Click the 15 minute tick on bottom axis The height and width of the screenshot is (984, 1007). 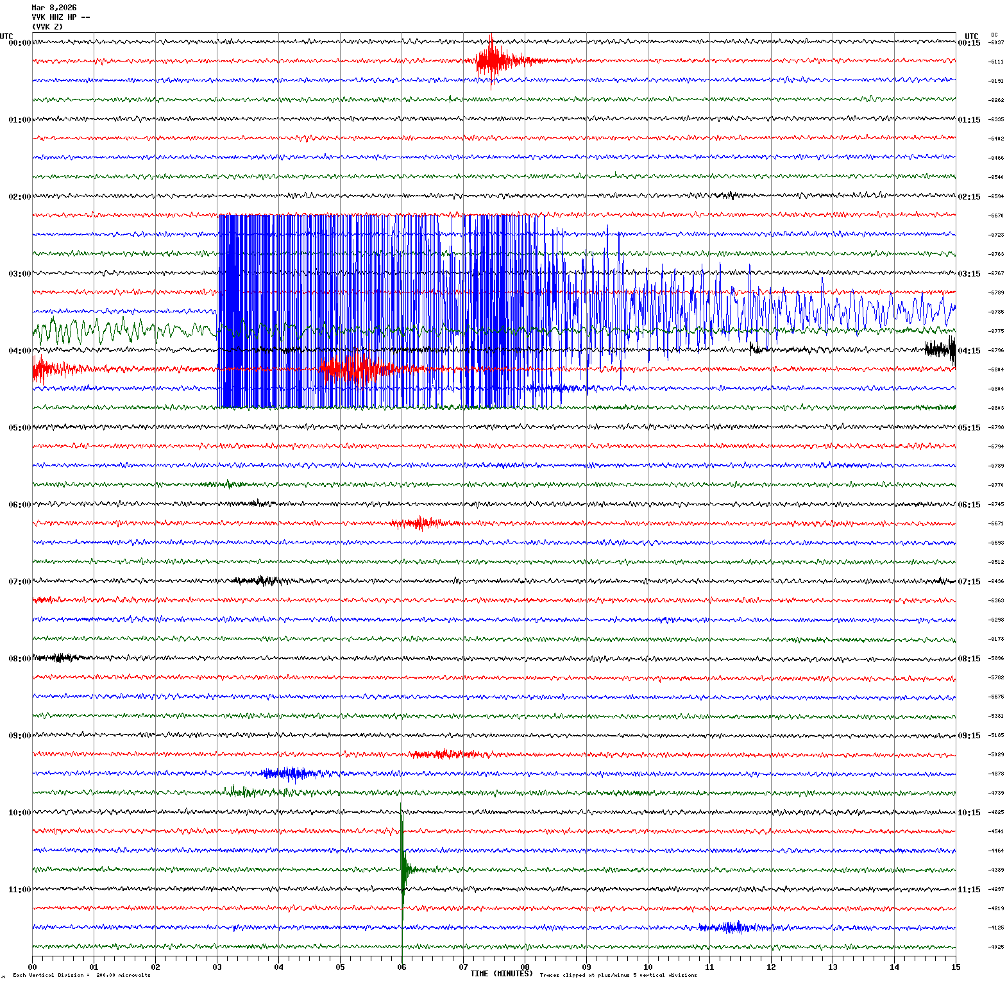coord(955,967)
